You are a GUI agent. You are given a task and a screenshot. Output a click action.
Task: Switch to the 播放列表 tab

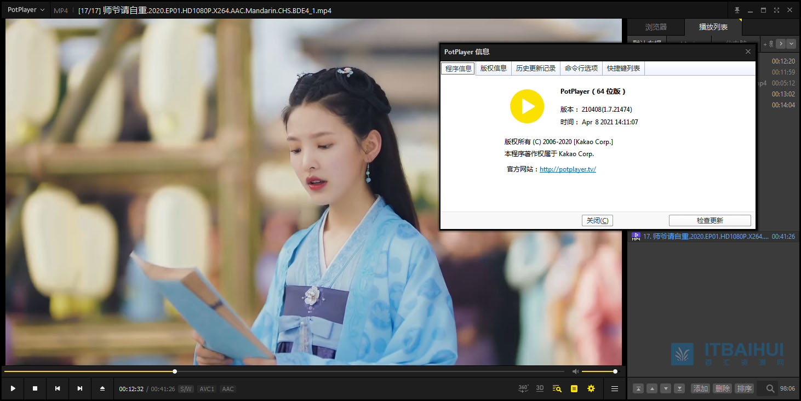tap(713, 27)
